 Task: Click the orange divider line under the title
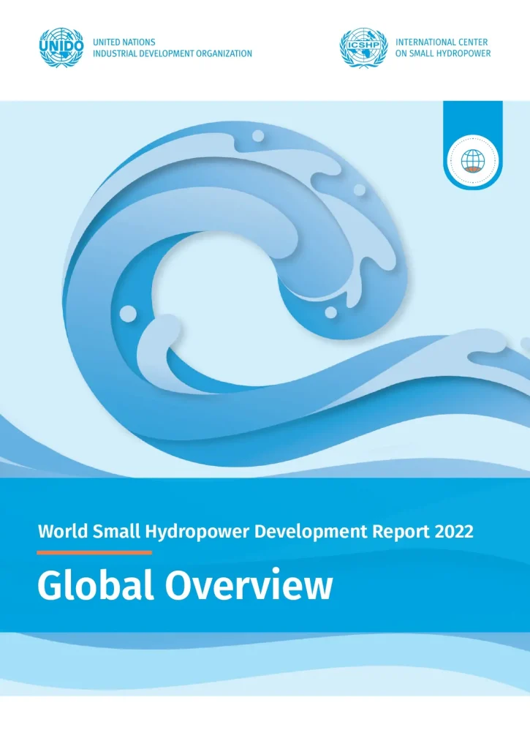pos(94,552)
